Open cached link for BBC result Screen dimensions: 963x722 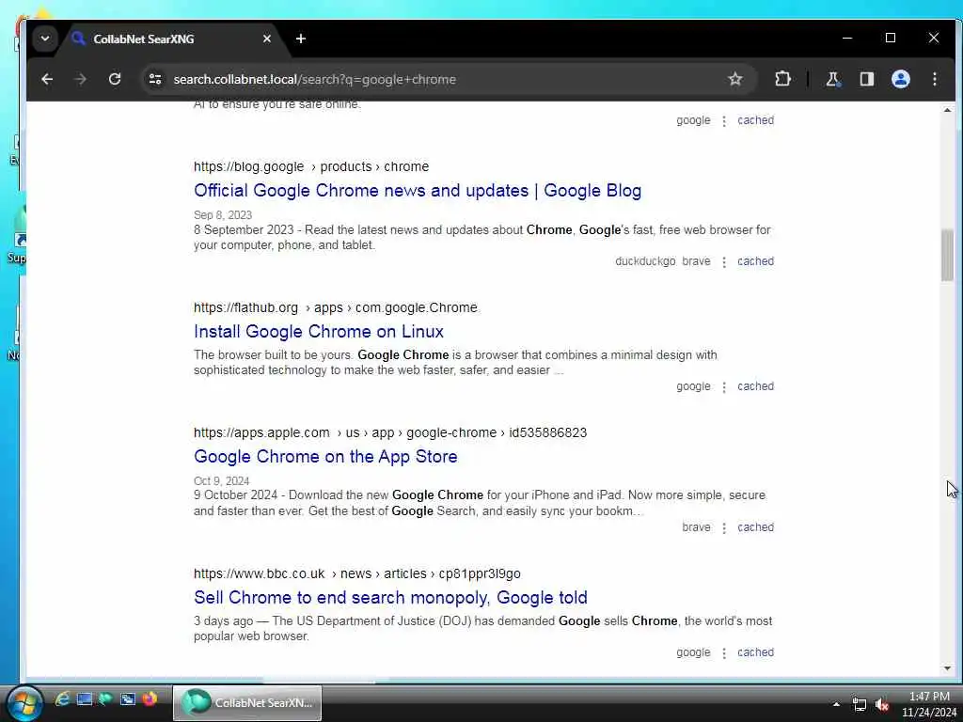pyautogui.click(x=755, y=652)
